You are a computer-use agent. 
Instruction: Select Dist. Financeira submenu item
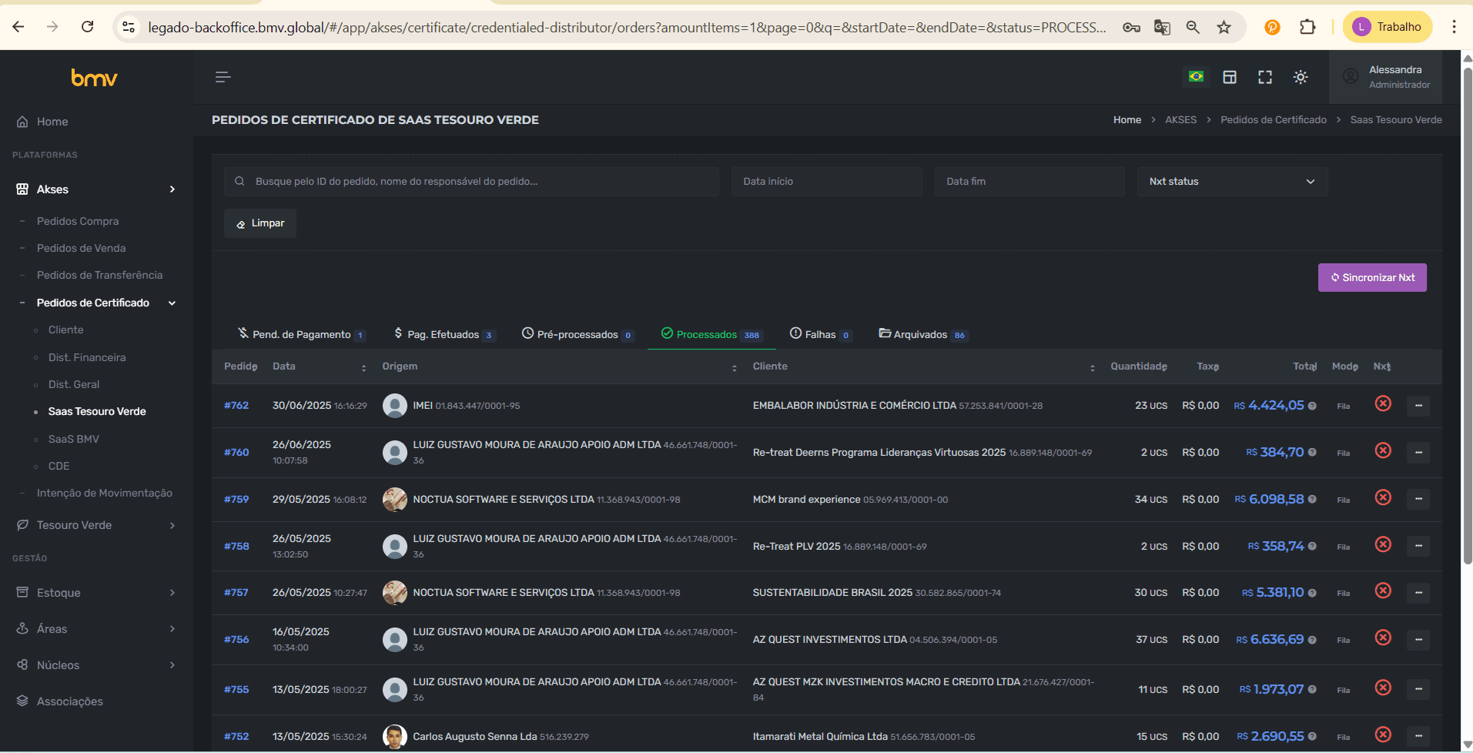[x=87, y=357]
